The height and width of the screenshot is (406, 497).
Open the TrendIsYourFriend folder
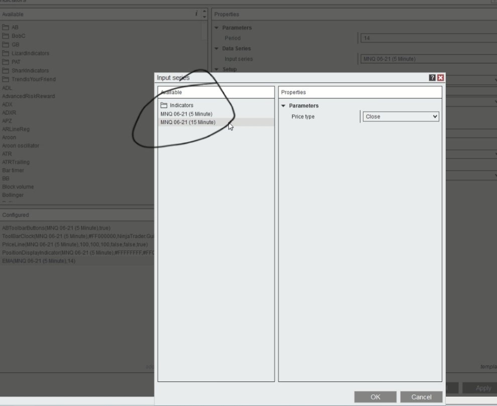pos(34,79)
